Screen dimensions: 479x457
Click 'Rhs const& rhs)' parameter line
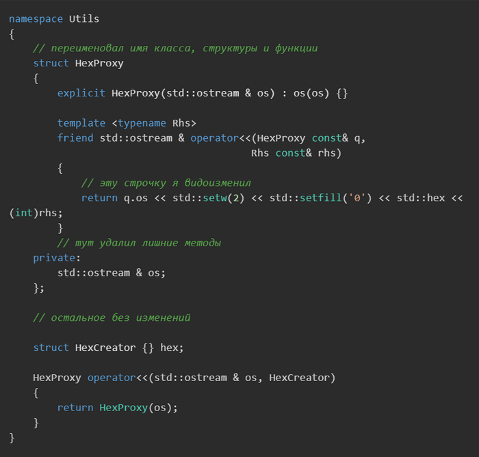point(296,153)
